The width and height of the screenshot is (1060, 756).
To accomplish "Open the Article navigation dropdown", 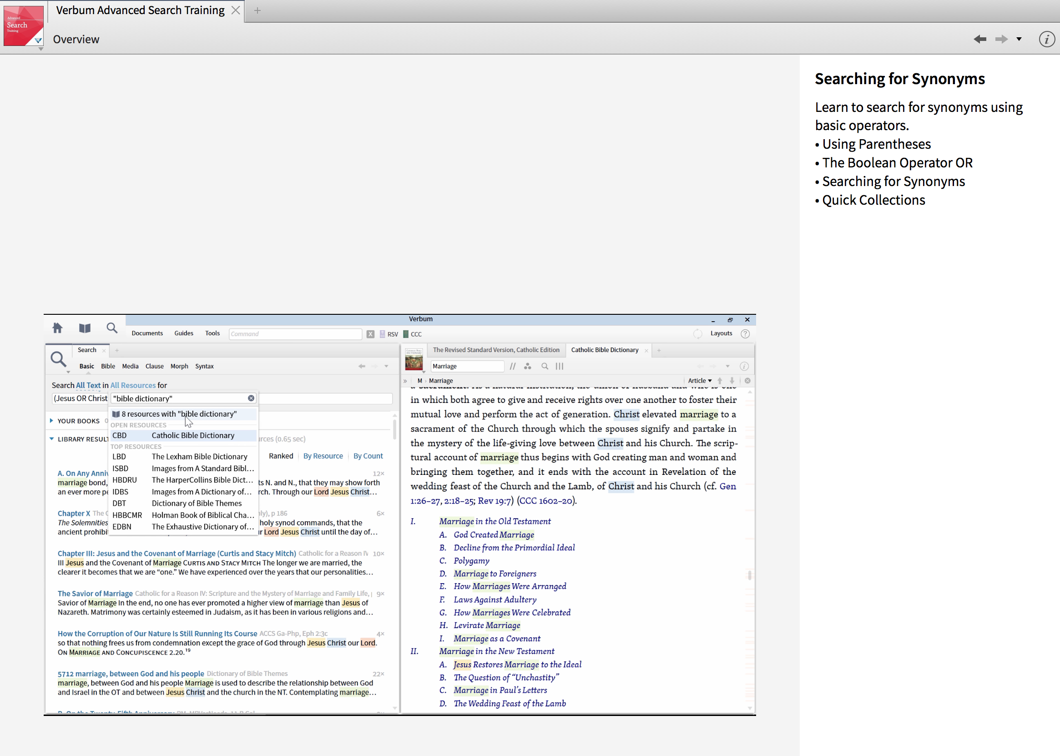I will pos(700,381).
